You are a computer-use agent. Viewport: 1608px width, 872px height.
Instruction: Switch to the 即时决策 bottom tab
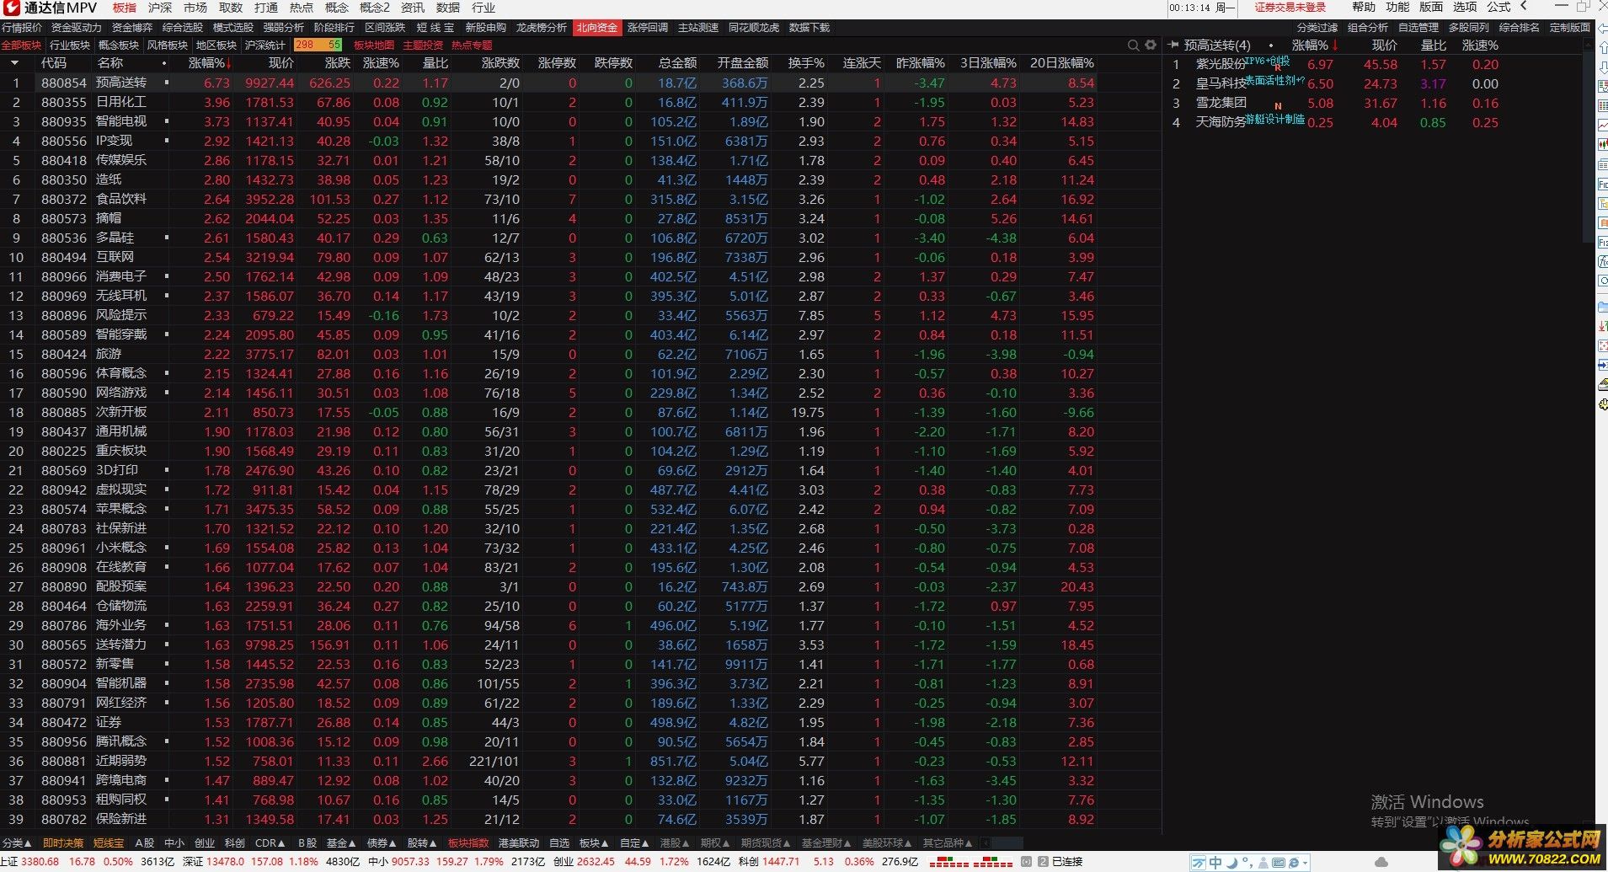[63, 843]
